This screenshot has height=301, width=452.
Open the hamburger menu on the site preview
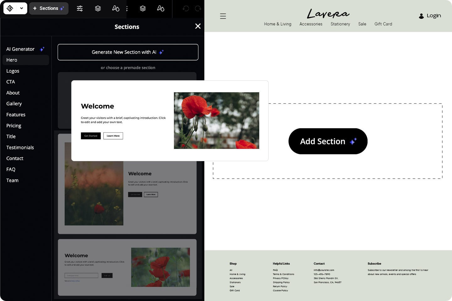click(x=223, y=16)
